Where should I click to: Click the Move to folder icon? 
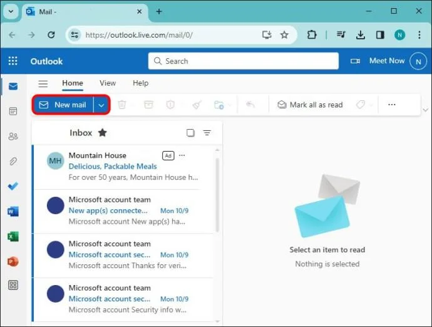point(219,105)
